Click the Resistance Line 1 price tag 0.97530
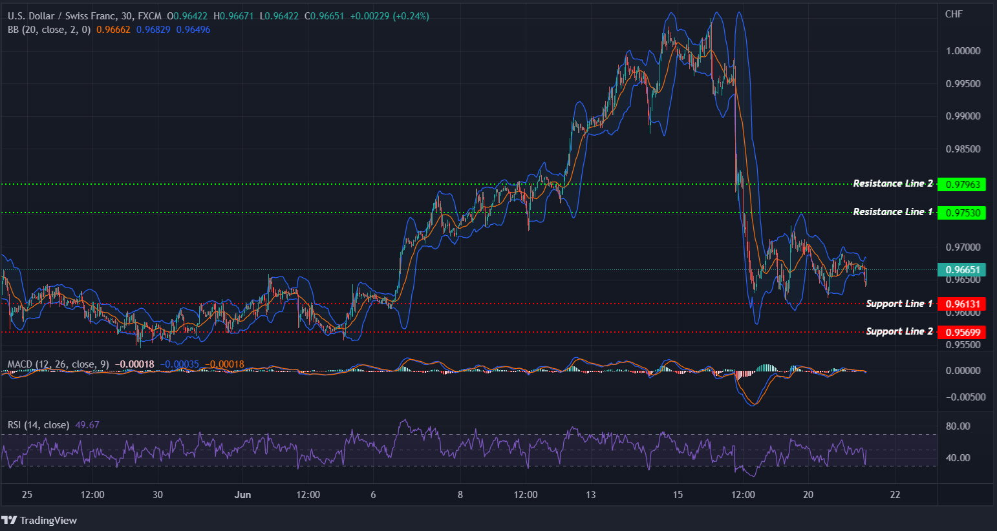The width and height of the screenshot is (997, 531). 961,213
